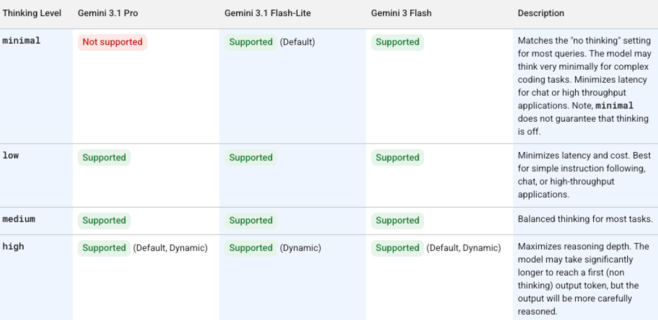Click Supported badge for Gemini 3 Flash medium

pos(398,221)
